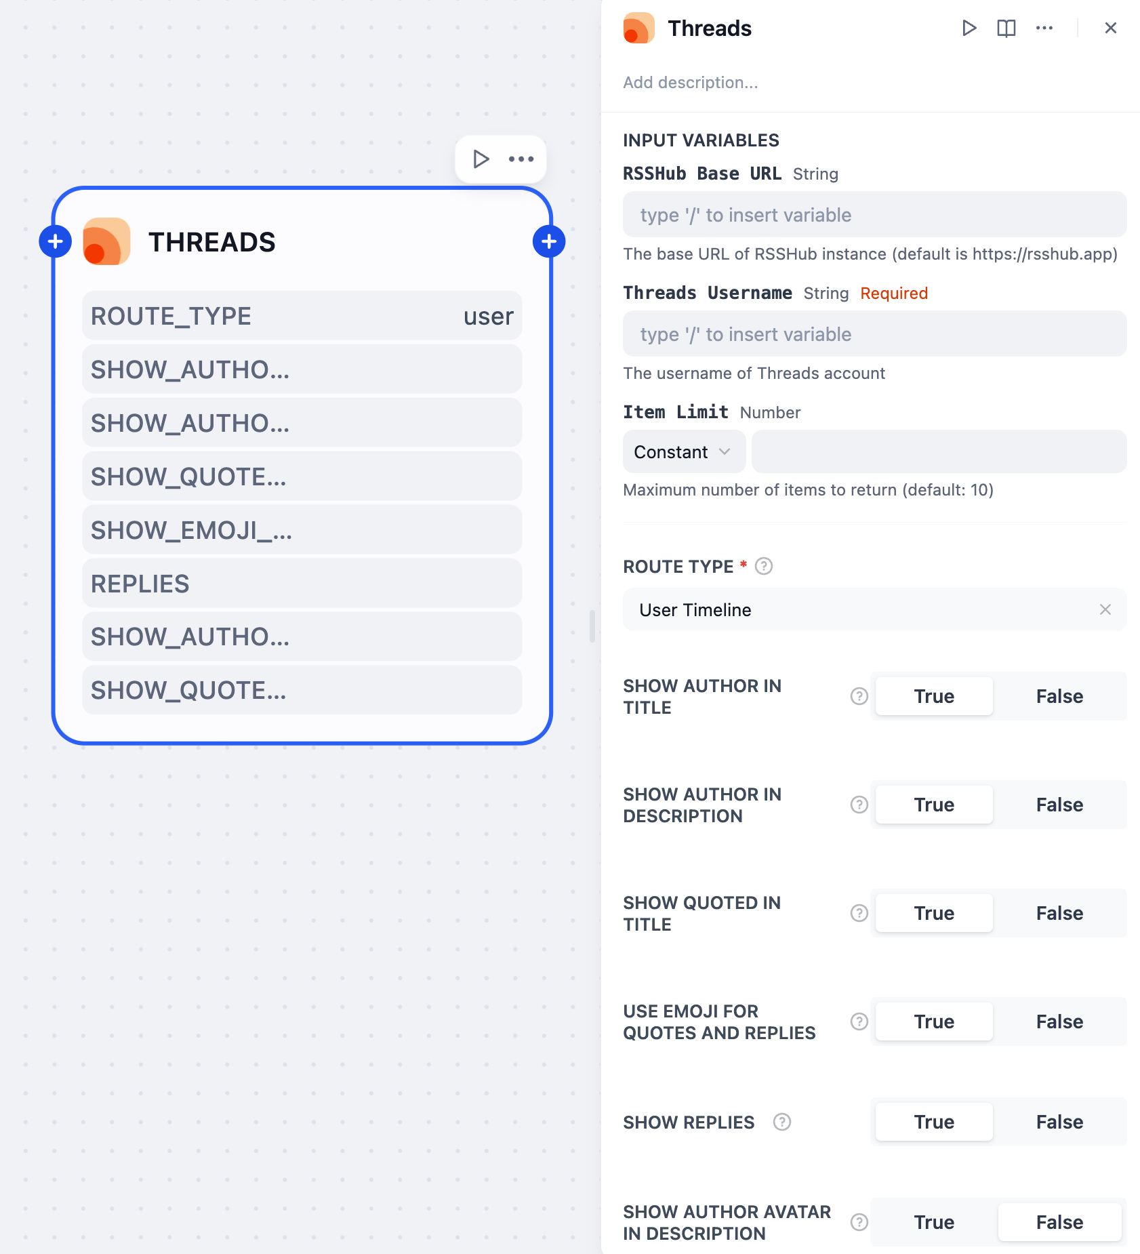Click Add description text area
Image resolution: width=1140 pixels, height=1254 pixels.
(691, 83)
